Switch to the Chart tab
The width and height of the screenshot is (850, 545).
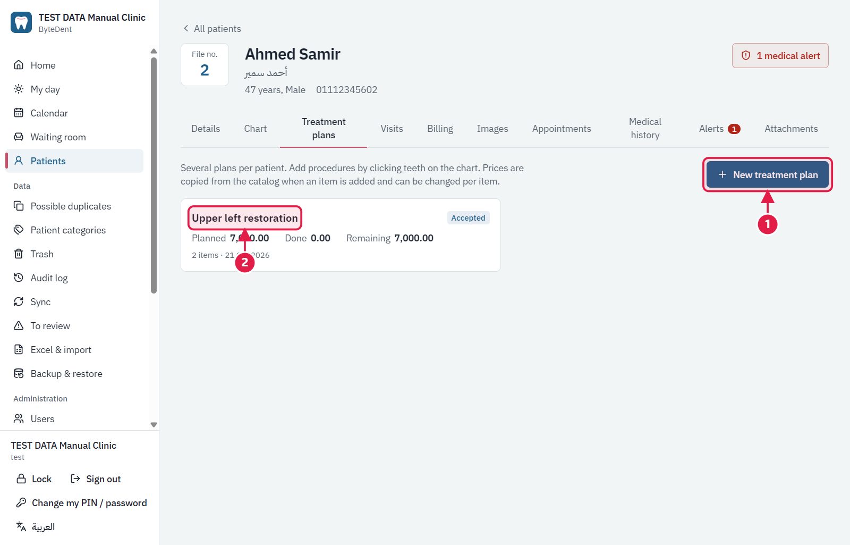click(256, 129)
